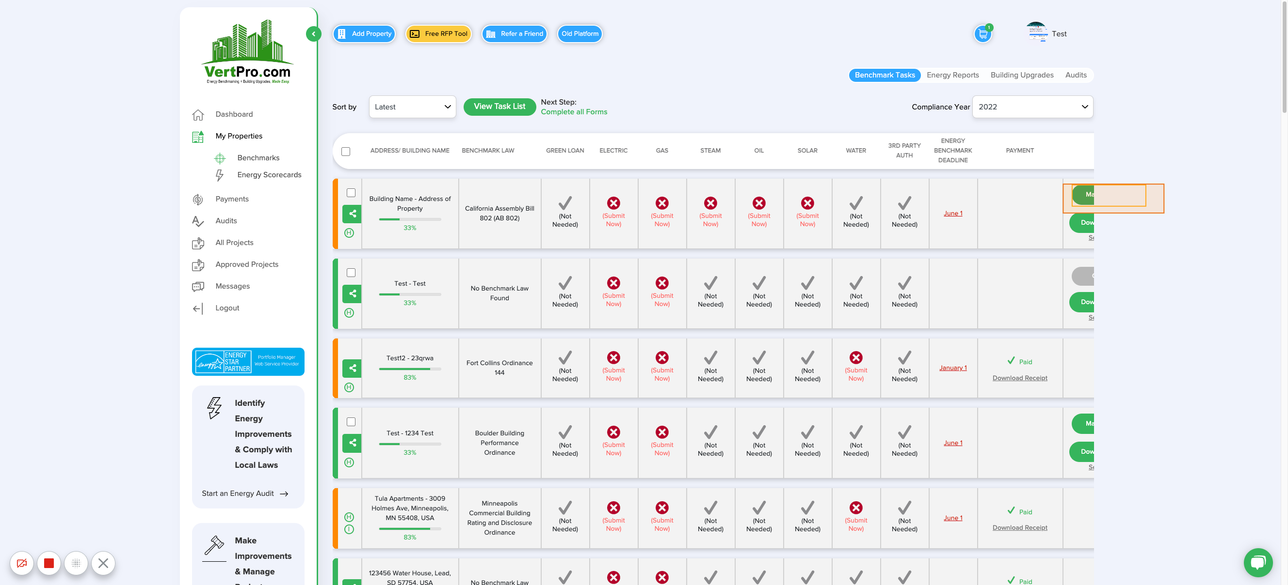Click Complete all Forms link
This screenshot has width=1288, height=585.
click(574, 112)
